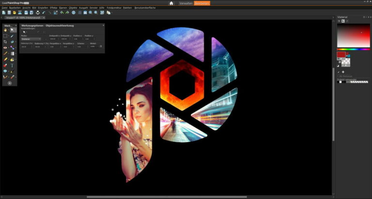Click the Perspektive x input field
The image size is (372, 199).
point(55,47)
